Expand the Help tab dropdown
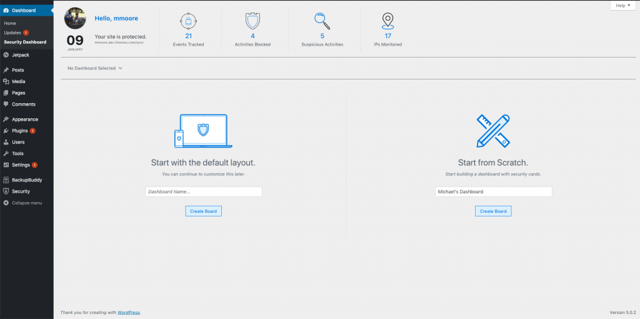This screenshot has width=640, height=319. [x=623, y=5]
